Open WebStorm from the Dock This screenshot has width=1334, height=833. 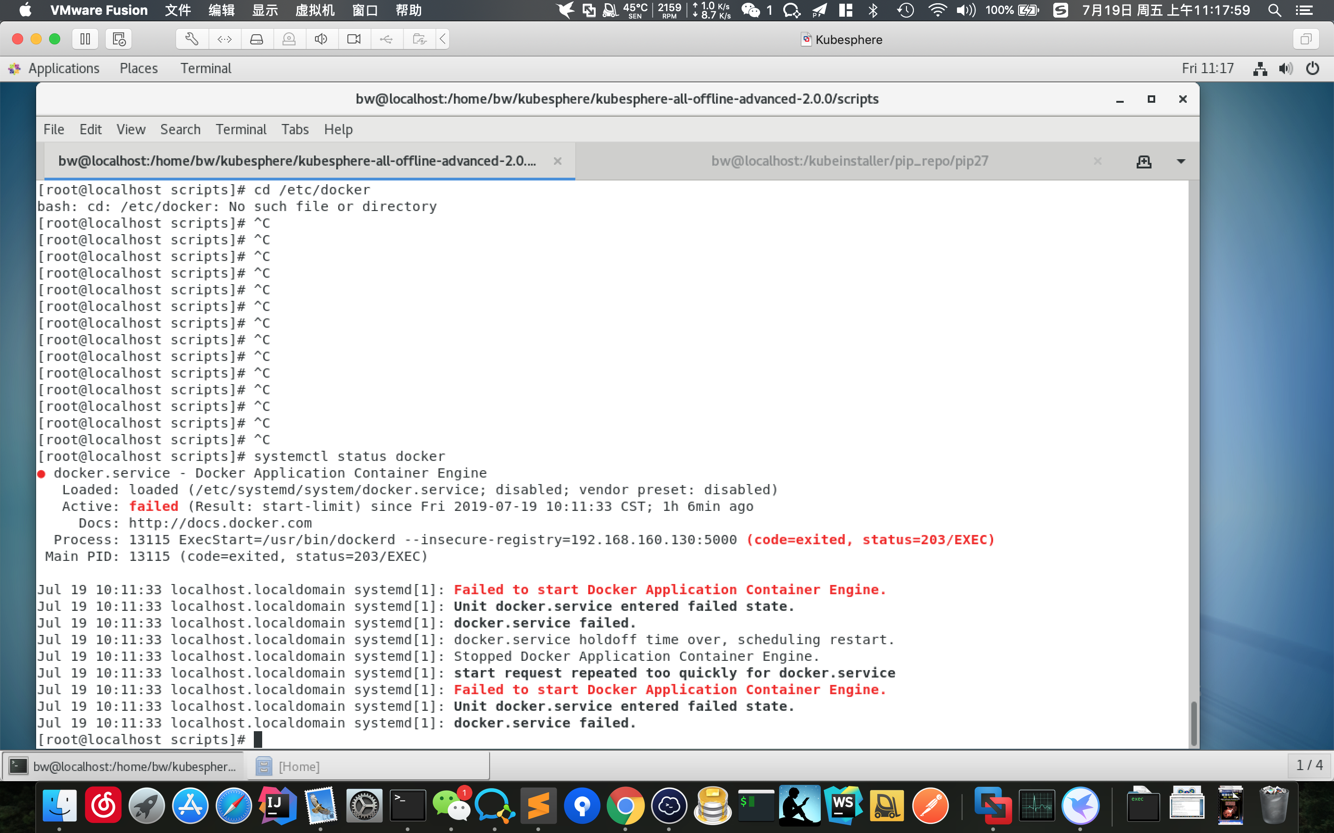(843, 805)
